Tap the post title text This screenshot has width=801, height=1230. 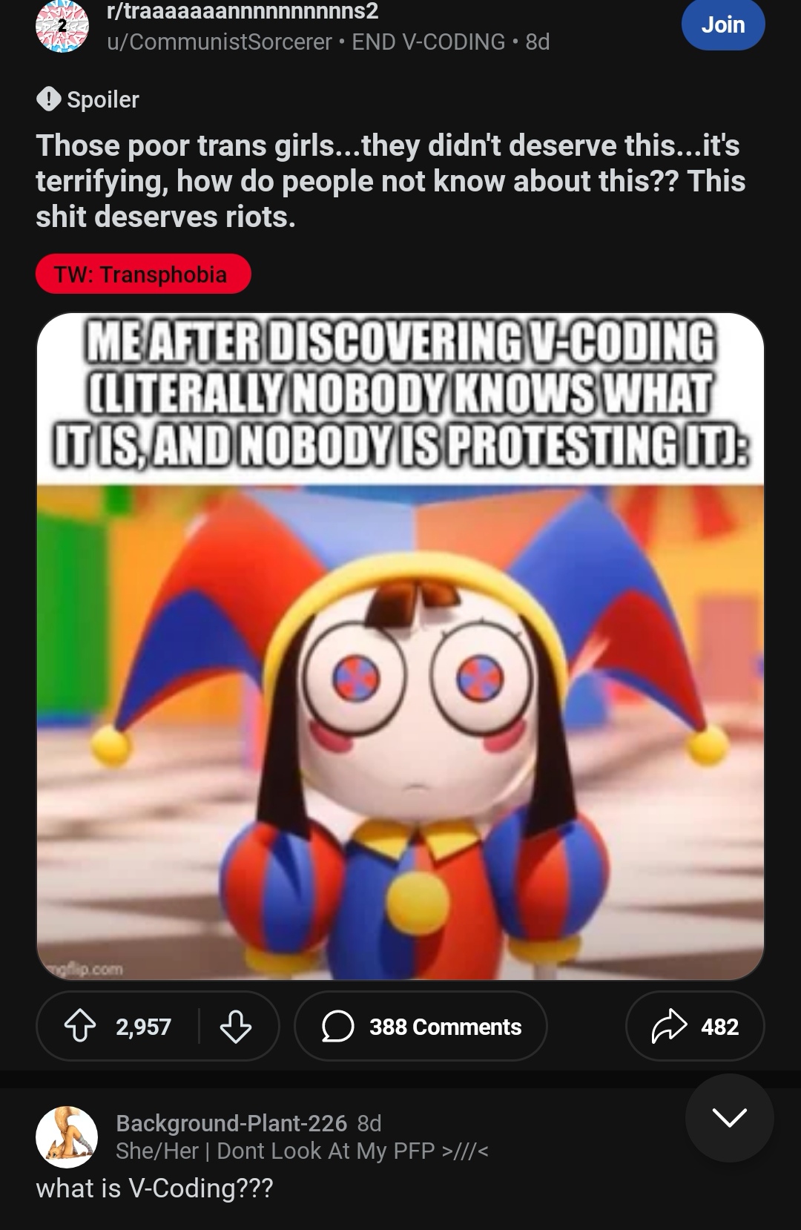click(x=391, y=181)
